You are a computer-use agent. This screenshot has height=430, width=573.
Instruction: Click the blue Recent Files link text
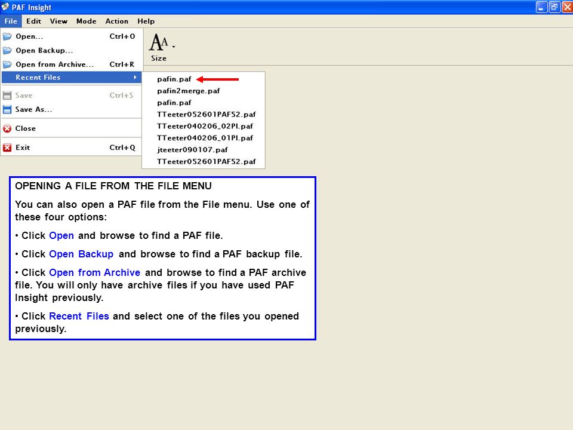tap(79, 316)
